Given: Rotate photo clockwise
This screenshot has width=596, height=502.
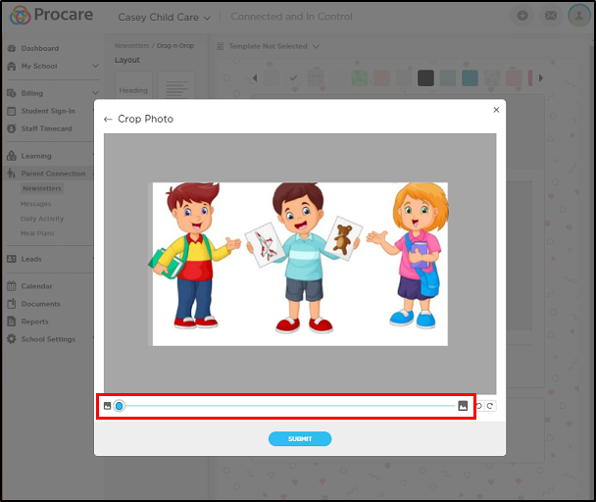Looking at the screenshot, I should click(490, 406).
